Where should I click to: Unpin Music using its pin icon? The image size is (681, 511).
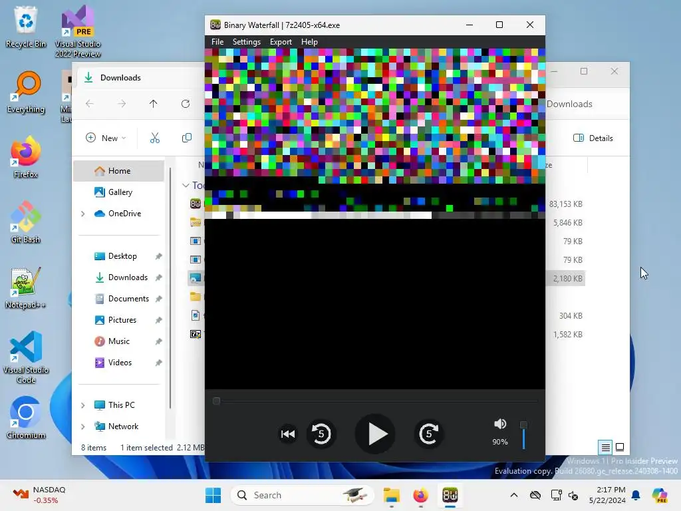[158, 341]
